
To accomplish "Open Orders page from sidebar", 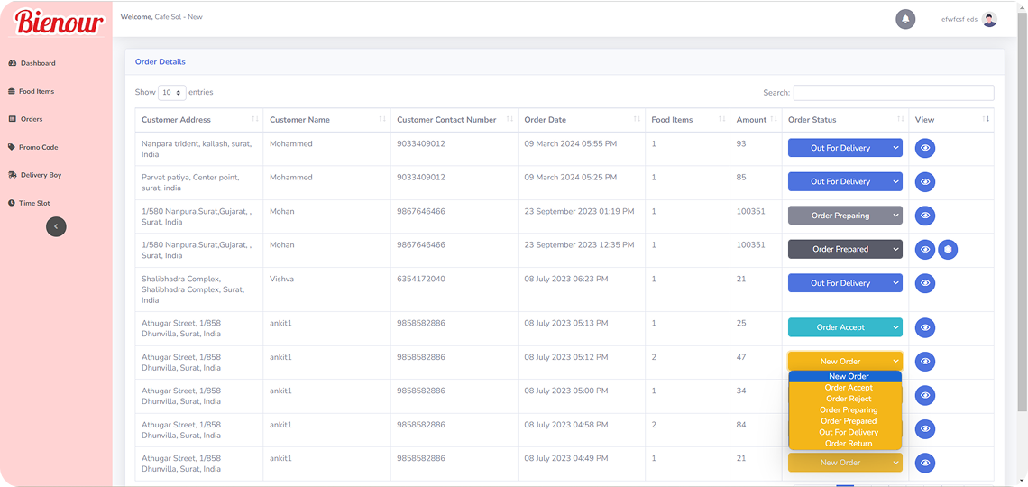I will [x=32, y=119].
